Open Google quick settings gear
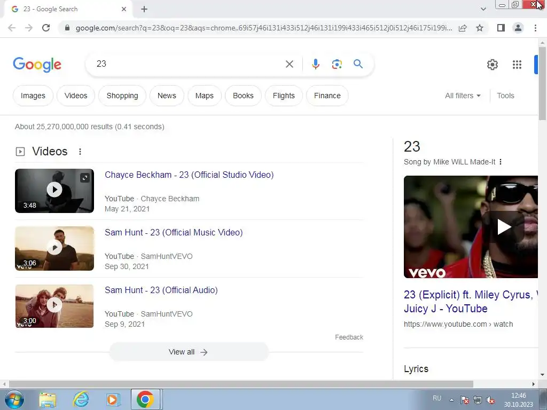Image resolution: width=547 pixels, height=410 pixels. pos(492,65)
